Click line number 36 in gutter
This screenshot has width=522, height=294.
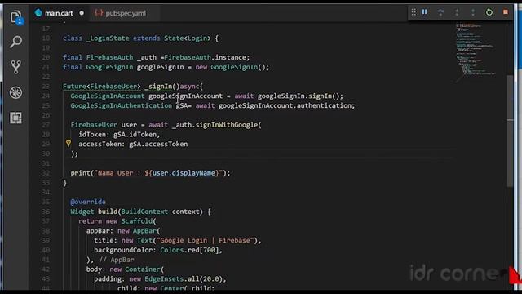[46, 212]
